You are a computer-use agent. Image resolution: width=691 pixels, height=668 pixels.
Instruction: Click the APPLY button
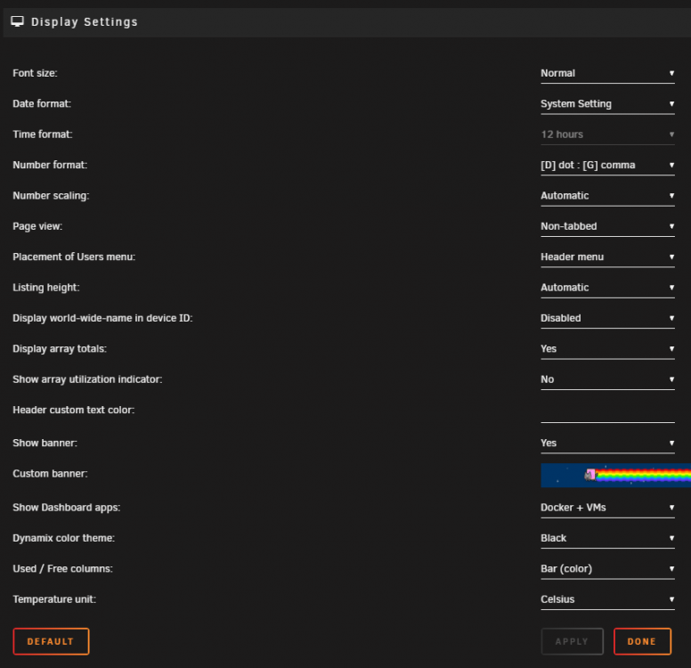[x=572, y=641]
